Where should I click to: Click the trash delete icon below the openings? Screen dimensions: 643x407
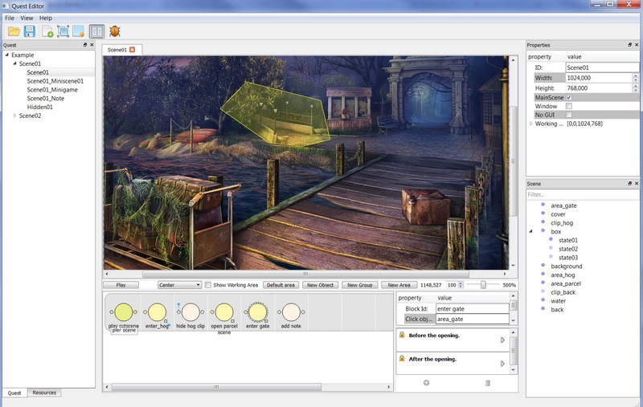pyautogui.click(x=487, y=383)
